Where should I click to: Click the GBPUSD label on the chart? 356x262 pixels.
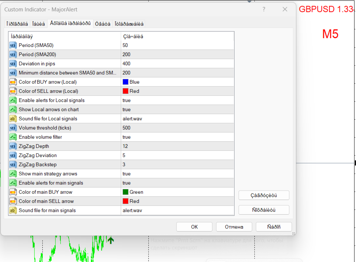326,9
